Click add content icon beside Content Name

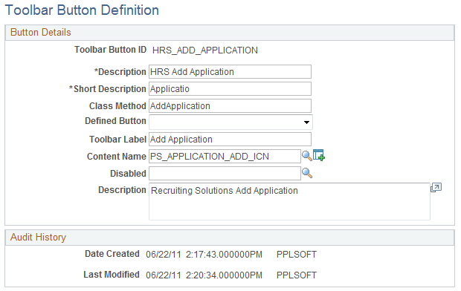tap(319, 155)
